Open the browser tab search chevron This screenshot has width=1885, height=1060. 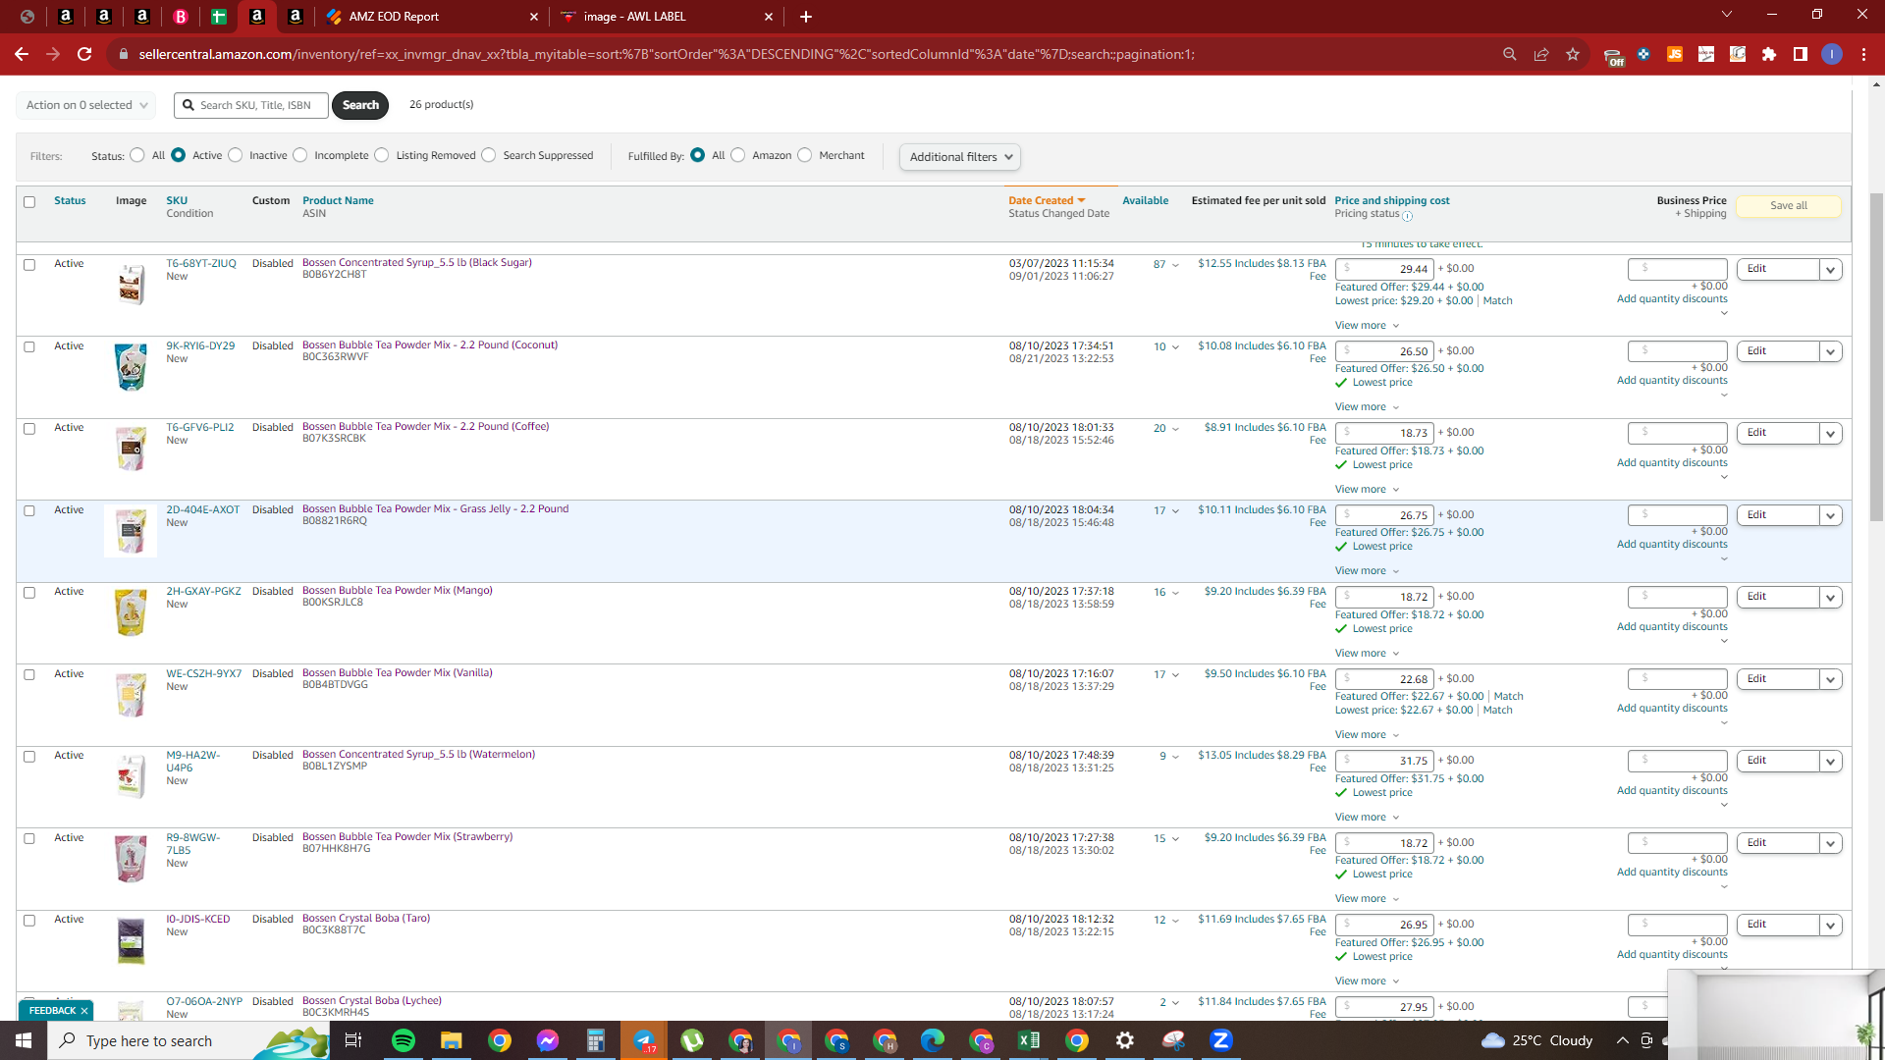coord(1727,15)
